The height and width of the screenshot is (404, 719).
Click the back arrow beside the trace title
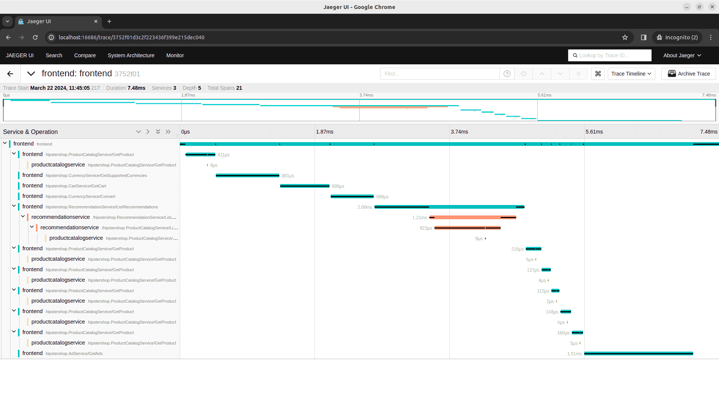10,74
